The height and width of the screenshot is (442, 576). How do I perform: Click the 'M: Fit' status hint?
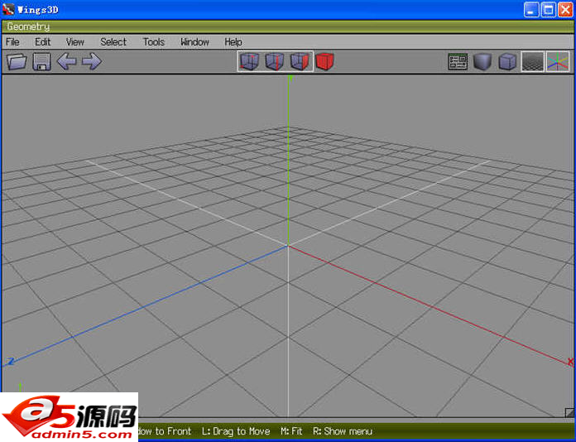coord(291,431)
